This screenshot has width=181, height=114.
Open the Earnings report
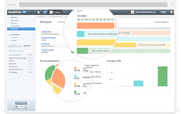(14, 23)
